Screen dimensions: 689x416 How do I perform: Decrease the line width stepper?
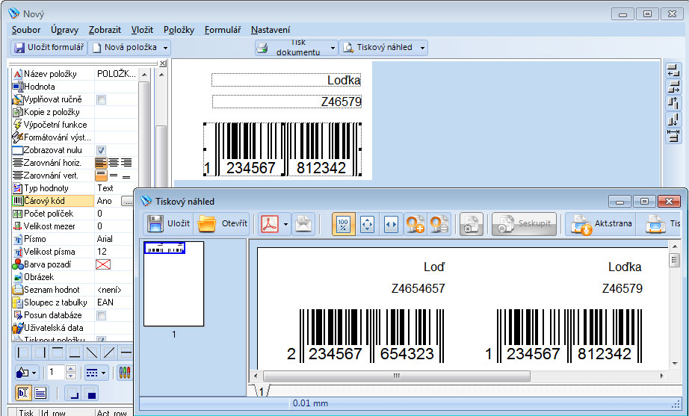click(x=72, y=376)
